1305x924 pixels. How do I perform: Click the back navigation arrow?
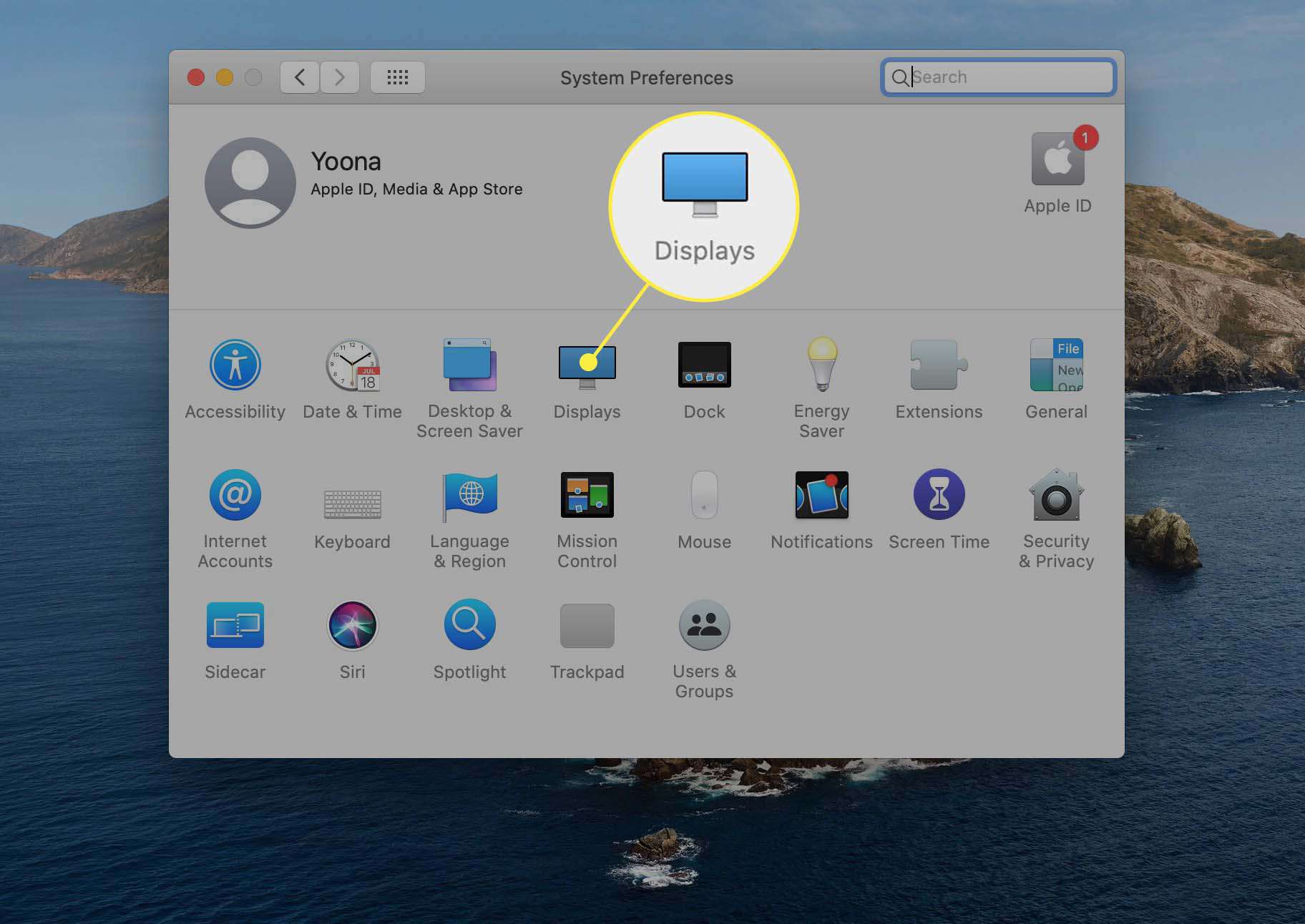(300, 77)
